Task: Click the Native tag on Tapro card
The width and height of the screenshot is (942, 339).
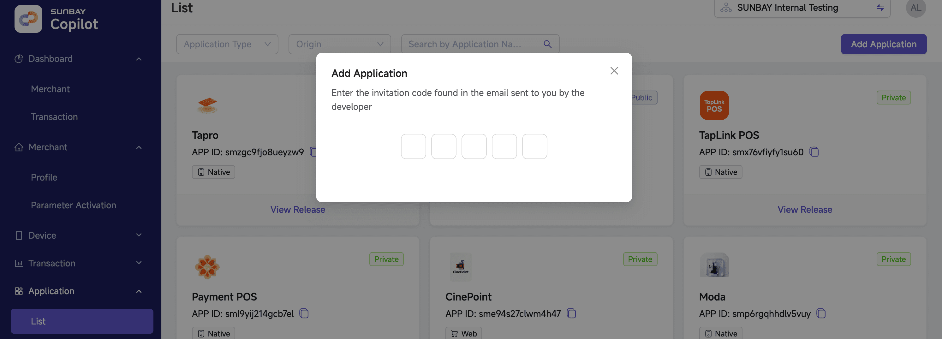Action: coord(213,172)
